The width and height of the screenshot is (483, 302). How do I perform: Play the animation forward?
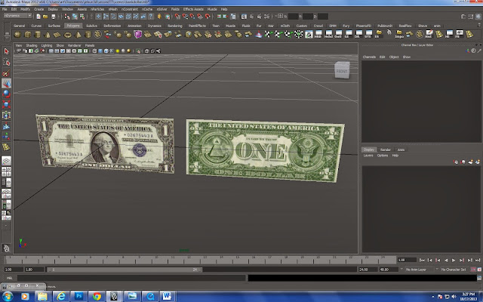click(454, 260)
